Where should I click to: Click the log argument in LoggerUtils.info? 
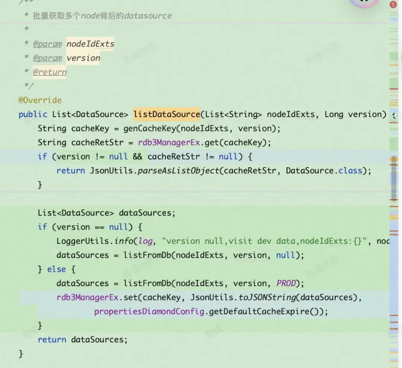click(x=145, y=241)
